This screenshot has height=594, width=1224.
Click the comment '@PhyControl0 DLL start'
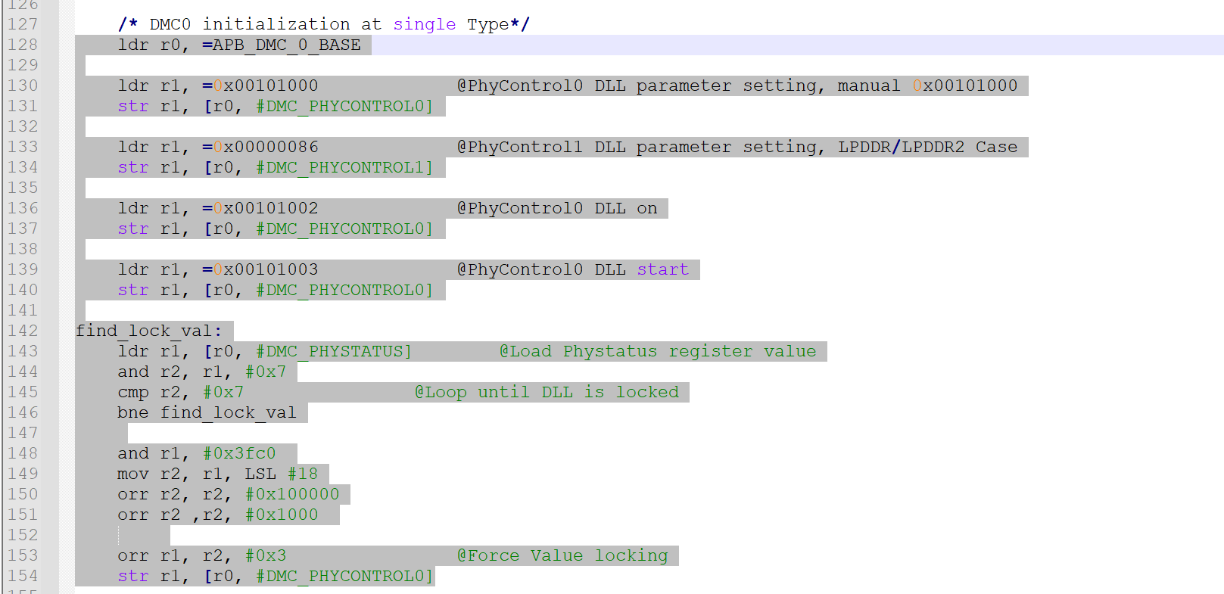point(573,269)
